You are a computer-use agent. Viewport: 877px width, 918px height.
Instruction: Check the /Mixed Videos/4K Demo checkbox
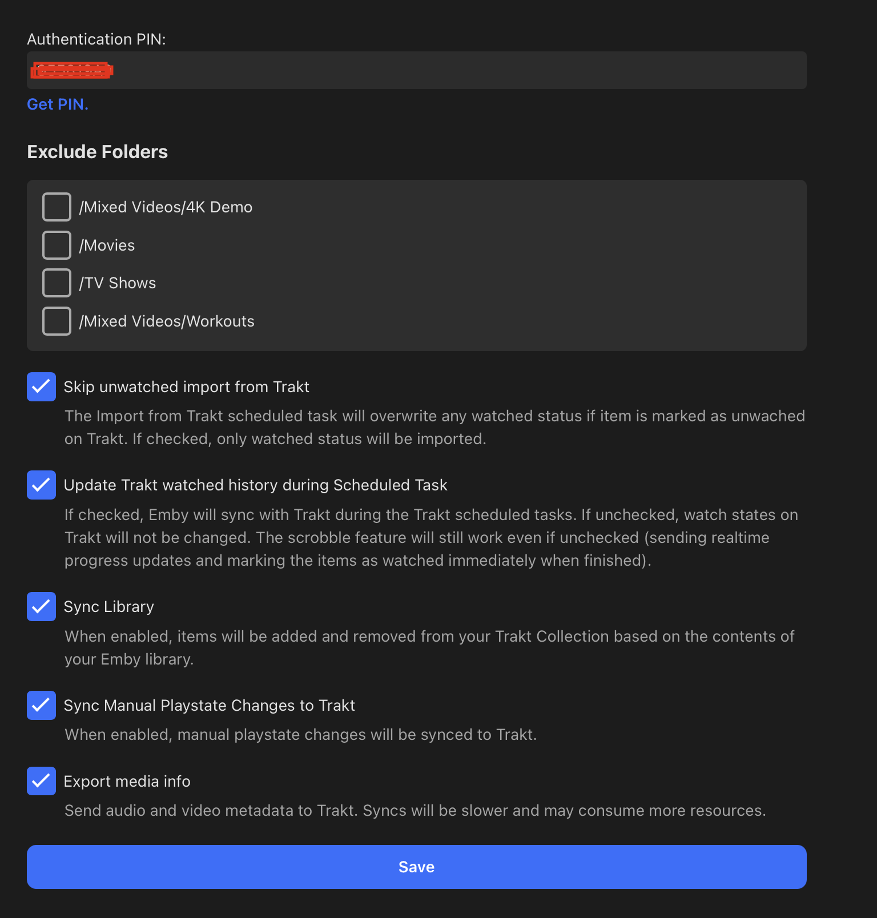57,207
